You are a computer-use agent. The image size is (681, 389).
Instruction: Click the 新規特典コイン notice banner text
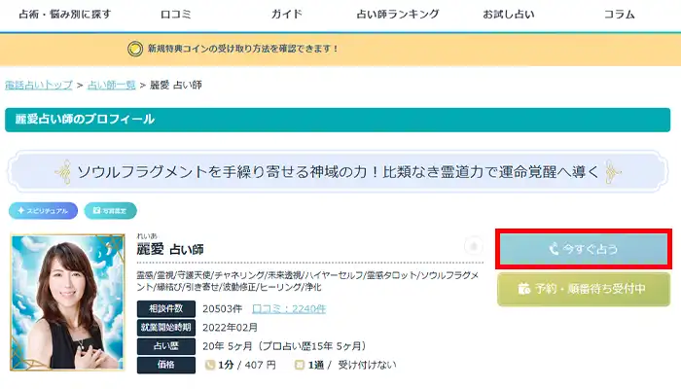pyautogui.click(x=243, y=48)
